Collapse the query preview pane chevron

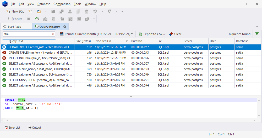pos(131,97)
